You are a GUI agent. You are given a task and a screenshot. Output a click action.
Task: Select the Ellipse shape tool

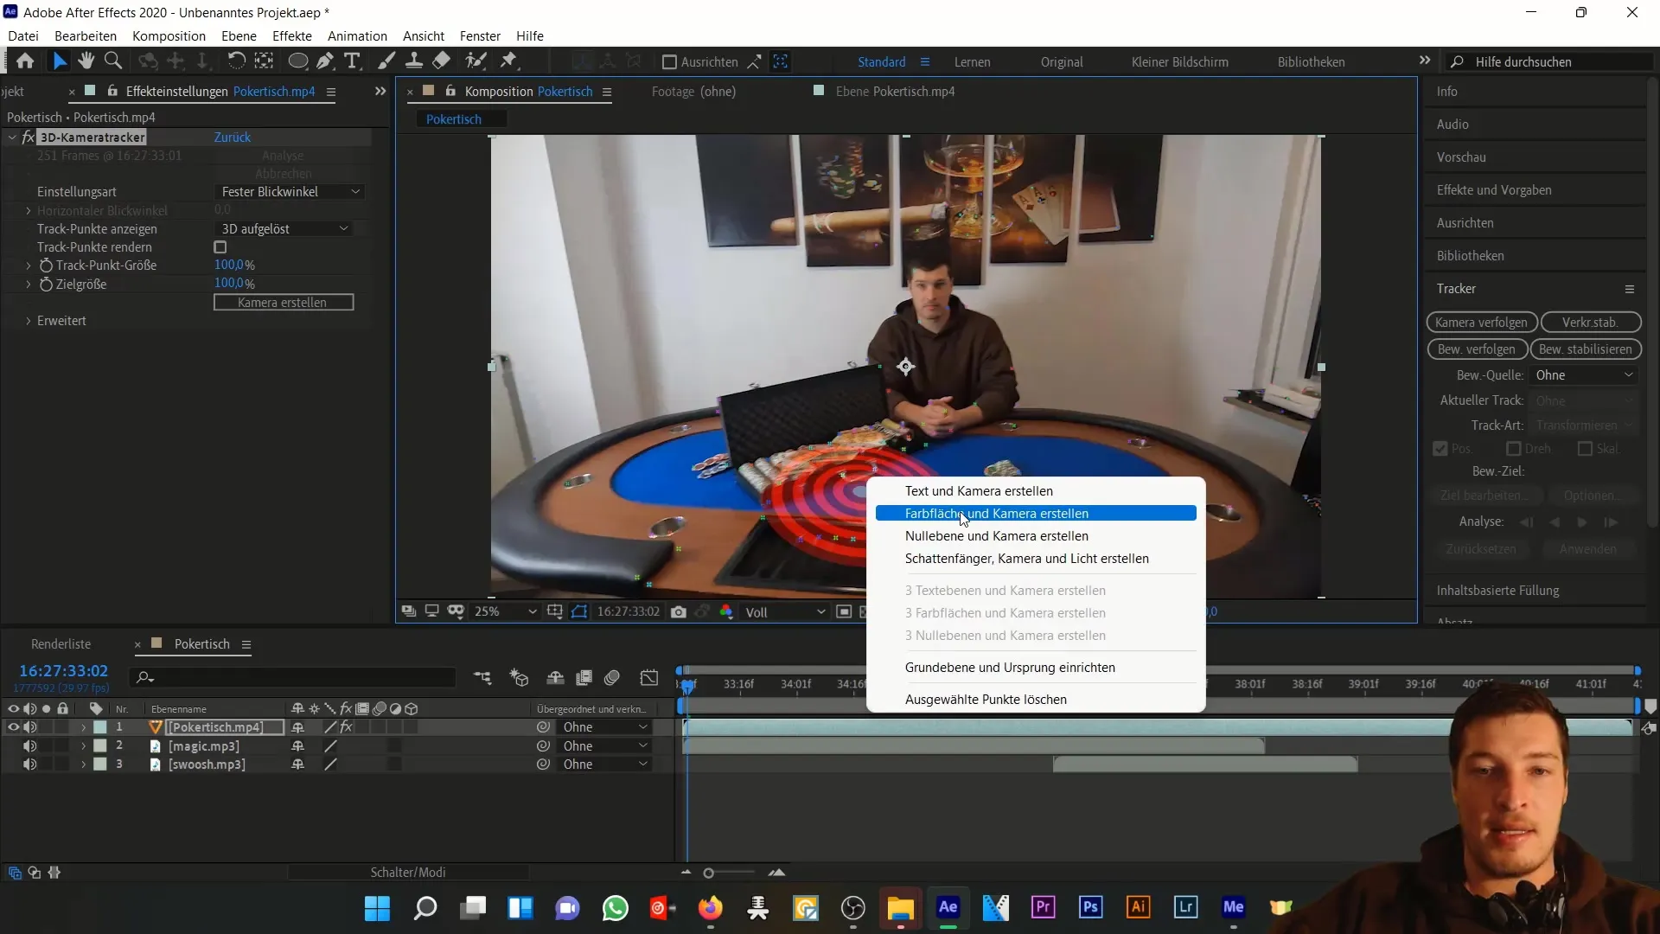pos(297,61)
